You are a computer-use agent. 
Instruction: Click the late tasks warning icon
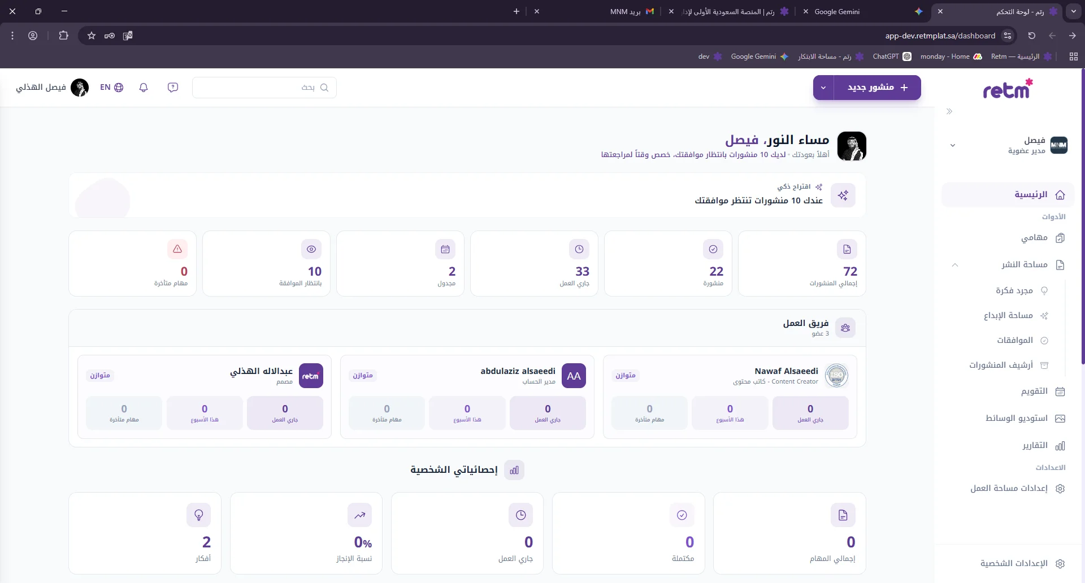pyautogui.click(x=177, y=249)
